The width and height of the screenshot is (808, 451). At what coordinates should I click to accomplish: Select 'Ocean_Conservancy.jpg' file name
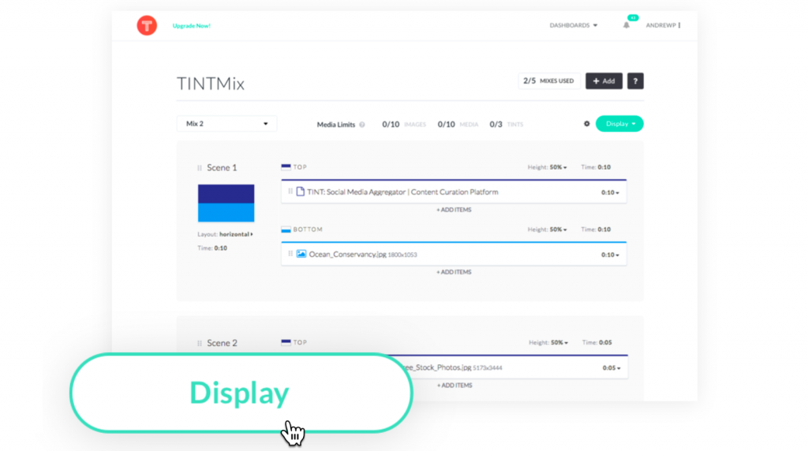347,255
